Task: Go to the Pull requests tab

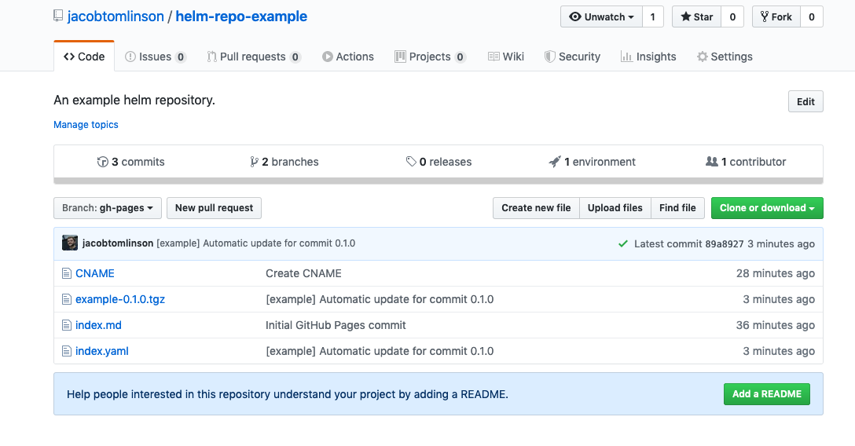Action: [x=253, y=57]
